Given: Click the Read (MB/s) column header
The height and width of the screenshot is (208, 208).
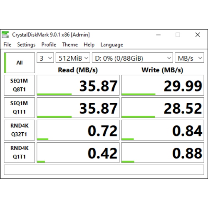Looking at the screenshot, I should [x=78, y=70].
